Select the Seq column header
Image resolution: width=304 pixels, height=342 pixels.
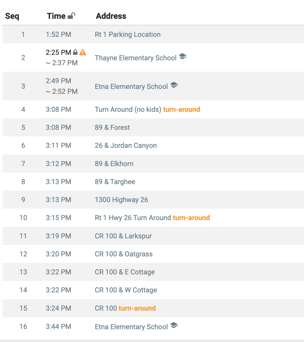pyautogui.click(x=12, y=16)
